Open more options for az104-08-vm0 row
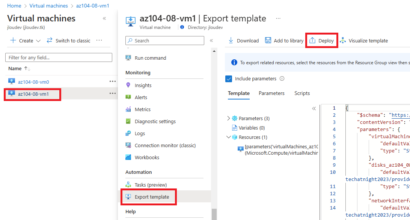Viewport: 410px width, 220px height. click(x=113, y=81)
